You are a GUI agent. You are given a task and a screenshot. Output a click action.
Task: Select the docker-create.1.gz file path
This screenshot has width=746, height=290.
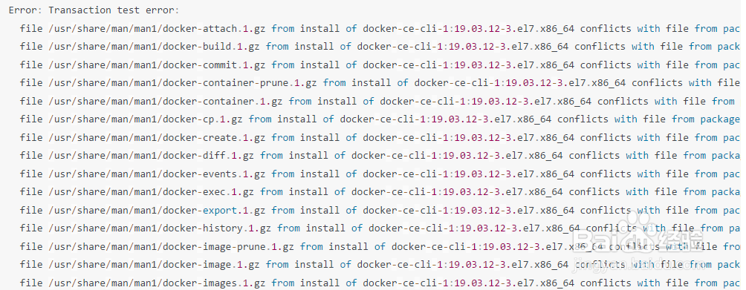(157, 138)
